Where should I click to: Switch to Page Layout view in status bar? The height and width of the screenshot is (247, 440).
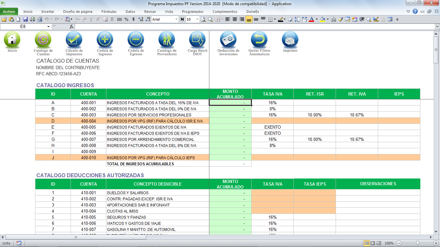[x=372, y=243]
